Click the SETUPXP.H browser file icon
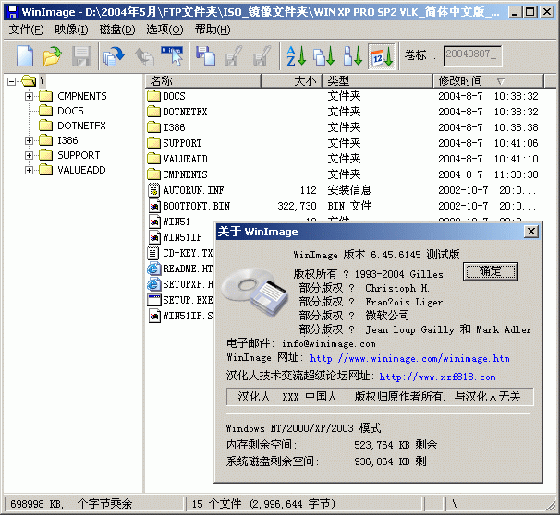Viewport: 560px width, 515px height. click(x=153, y=284)
